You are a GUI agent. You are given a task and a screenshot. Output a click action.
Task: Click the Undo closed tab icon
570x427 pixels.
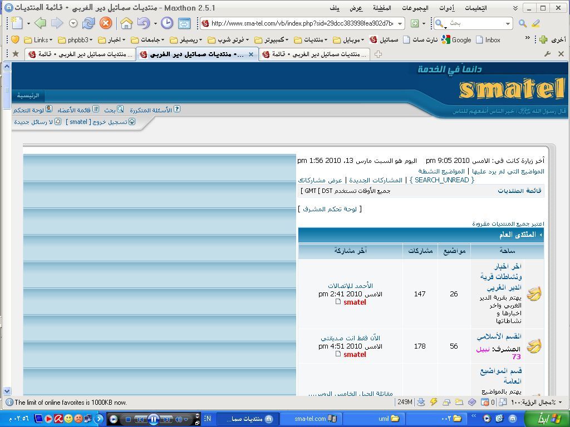(143, 23)
